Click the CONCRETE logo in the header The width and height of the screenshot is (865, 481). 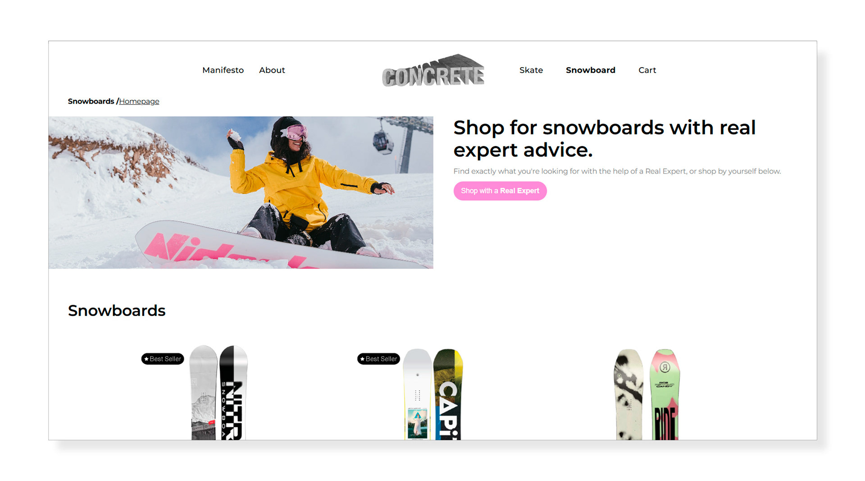(433, 70)
